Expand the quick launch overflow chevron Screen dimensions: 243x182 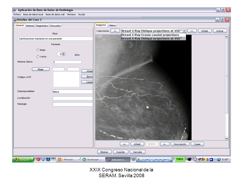pos(53,158)
